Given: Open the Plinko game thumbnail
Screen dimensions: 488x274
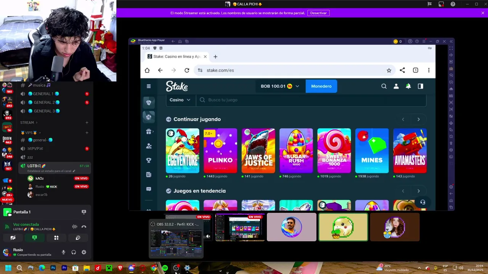Looking at the screenshot, I should (x=220, y=151).
